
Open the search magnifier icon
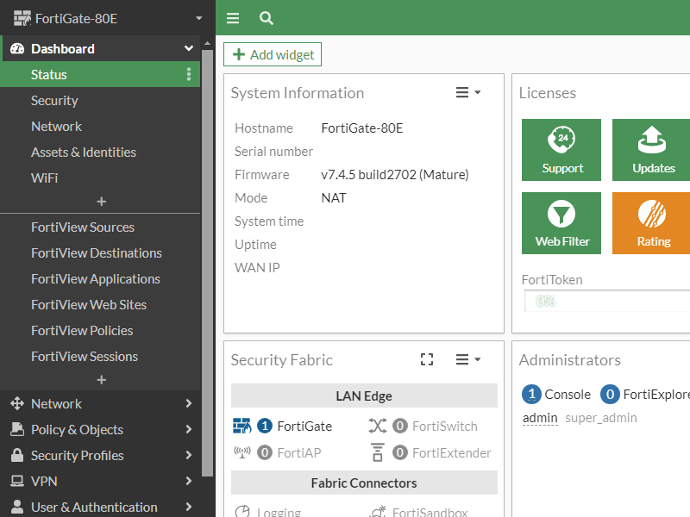coord(267,18)
